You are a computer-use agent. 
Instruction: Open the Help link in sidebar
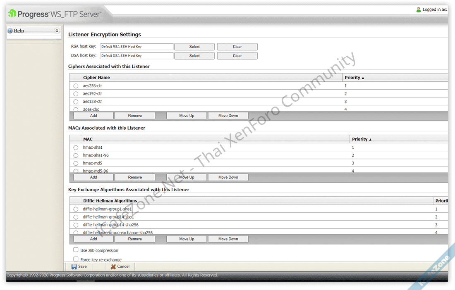pyautogui.click(x=19, y=31)
